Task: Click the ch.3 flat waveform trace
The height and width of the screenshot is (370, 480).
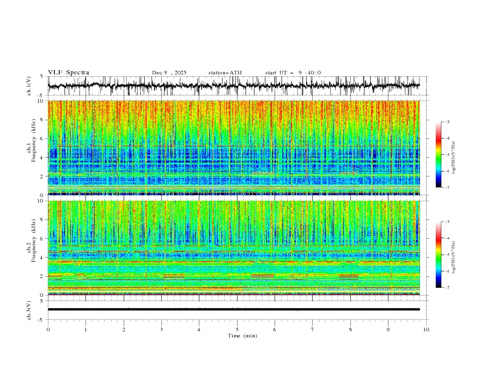Action: (x=234, y=310)
